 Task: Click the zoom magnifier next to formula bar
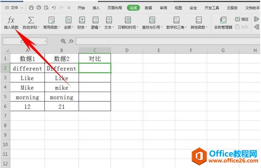click(63, 41)
